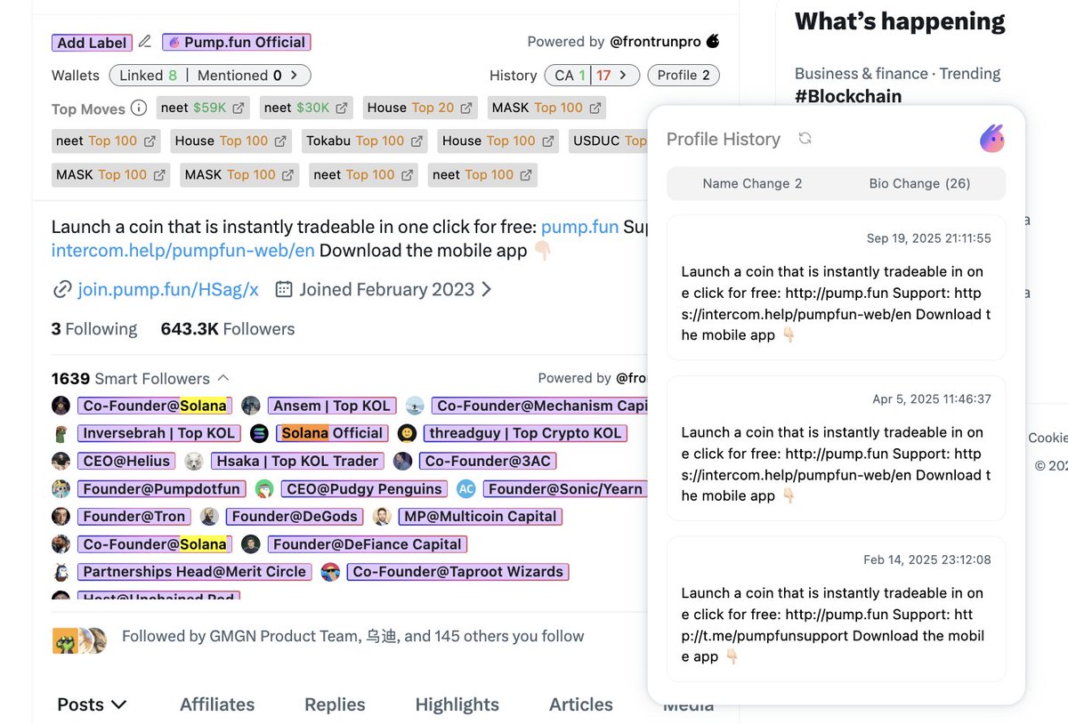Click the AC avatar for Founder@Sonic/Yearn
Viewport: 1068px width, 724px height.
coord(466,488)
